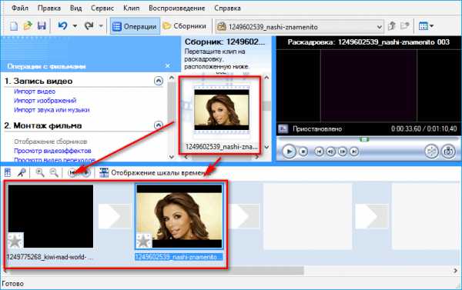Click the 1249775268_kiwi-mad-world clip label
462x290 pixels.
50,257
